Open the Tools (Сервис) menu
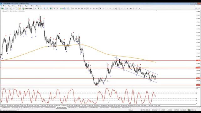The width and height of the screenshot is (201, 113). click(27, 6)
